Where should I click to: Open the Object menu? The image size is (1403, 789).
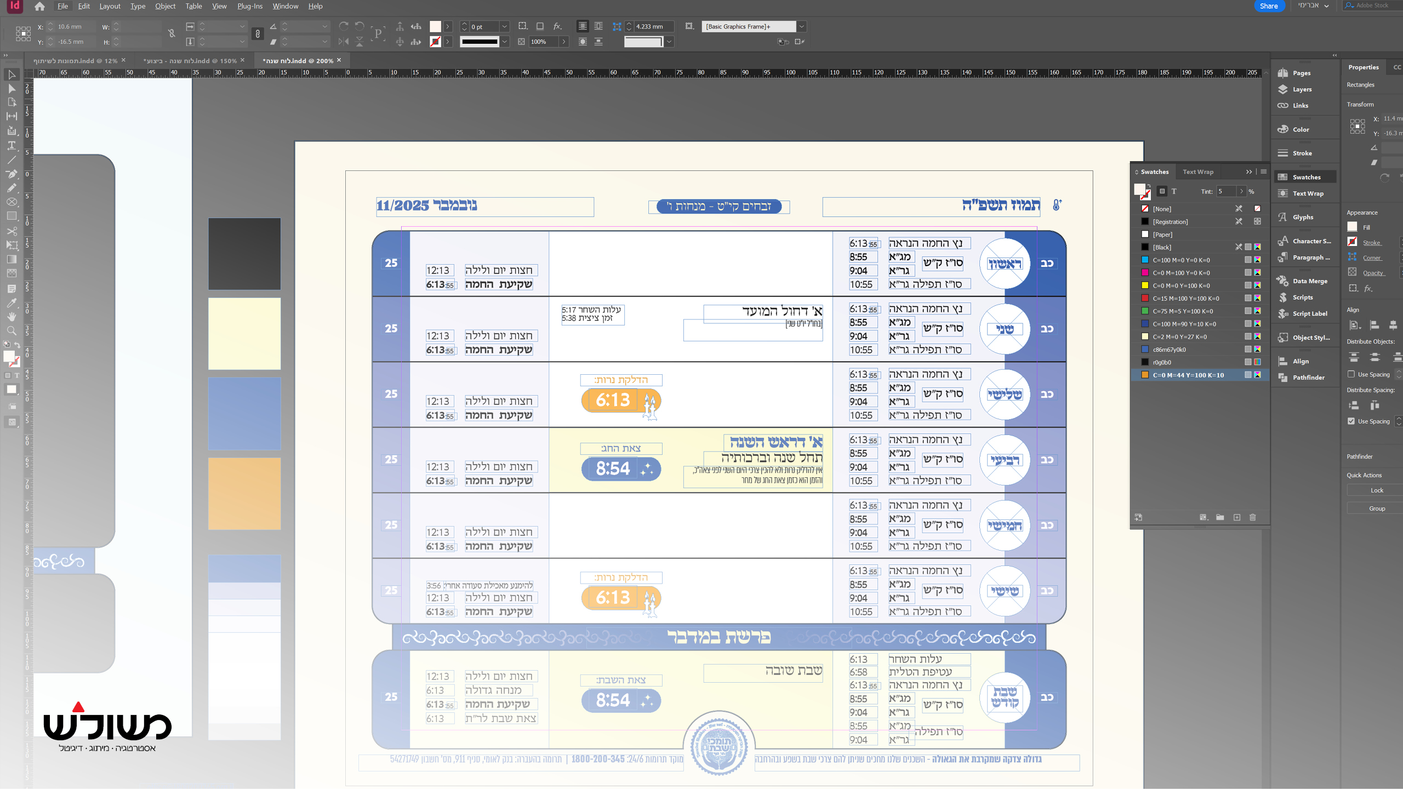(x=165, y=6)
